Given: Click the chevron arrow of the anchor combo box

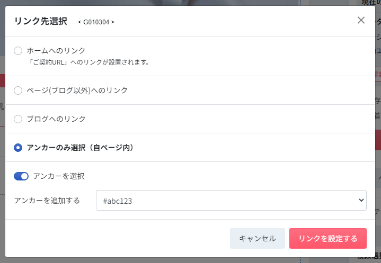Looking at the screenshot, I should point(361,201).
